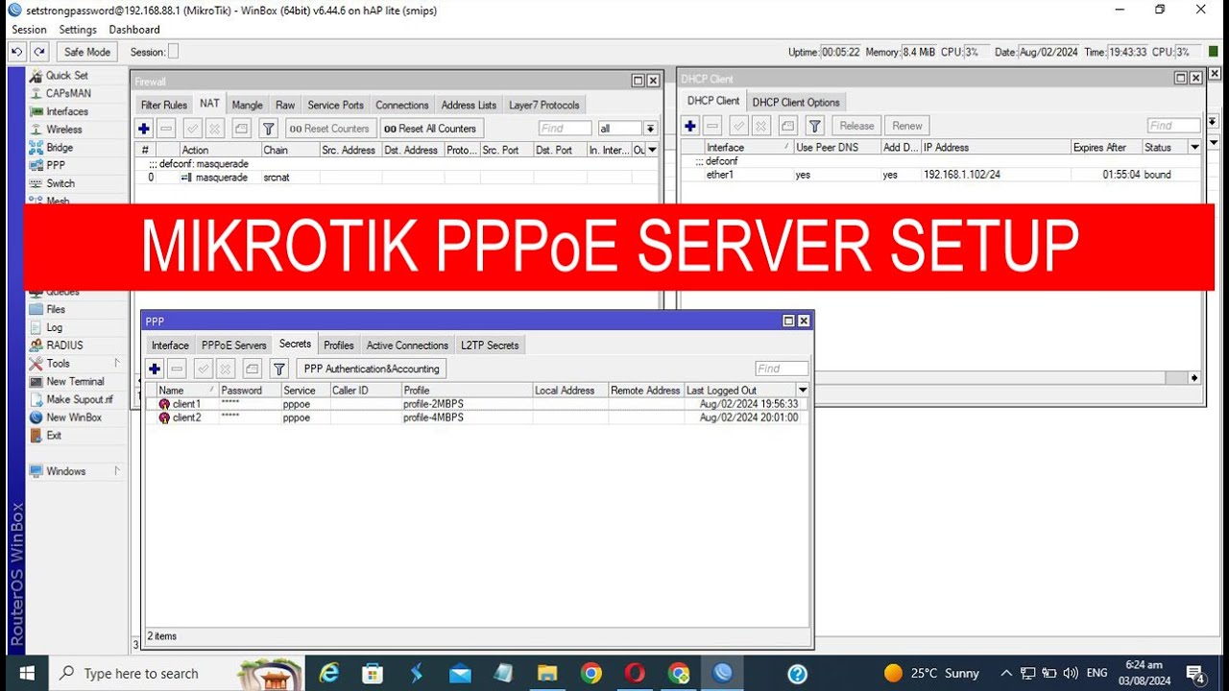Open PPP Secrets column chooser dropdown arrow
1229x691 pixels.
click(x=803, y=391)
